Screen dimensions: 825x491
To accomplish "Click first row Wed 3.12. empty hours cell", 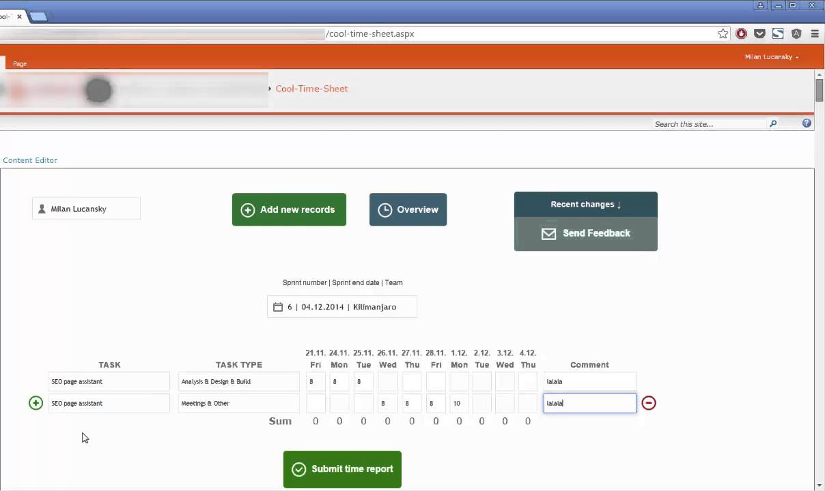I will pos(505,382).
